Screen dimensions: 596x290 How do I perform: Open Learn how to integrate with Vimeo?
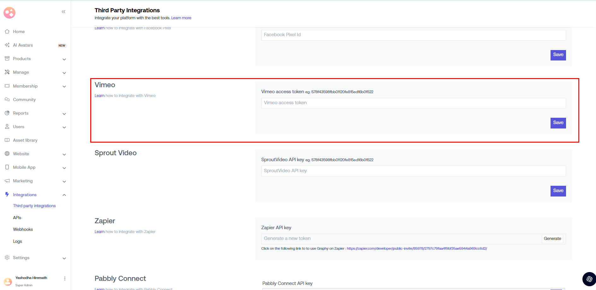pyautogui.click(x=125, y=96)
